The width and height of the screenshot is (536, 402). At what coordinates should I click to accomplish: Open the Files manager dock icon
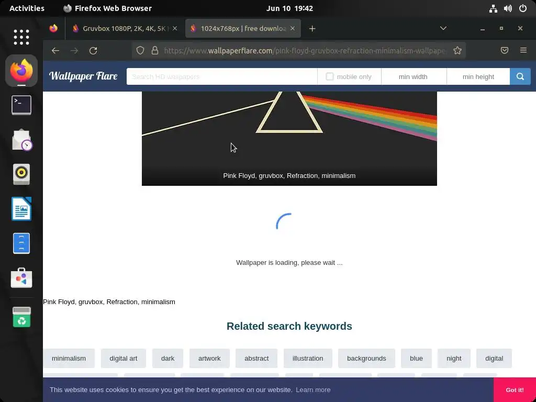coord(21,243)
